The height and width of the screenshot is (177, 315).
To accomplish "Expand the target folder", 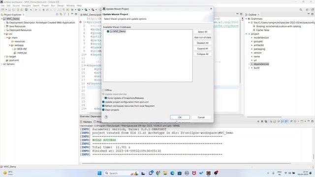I will click(x=4, y=57).
